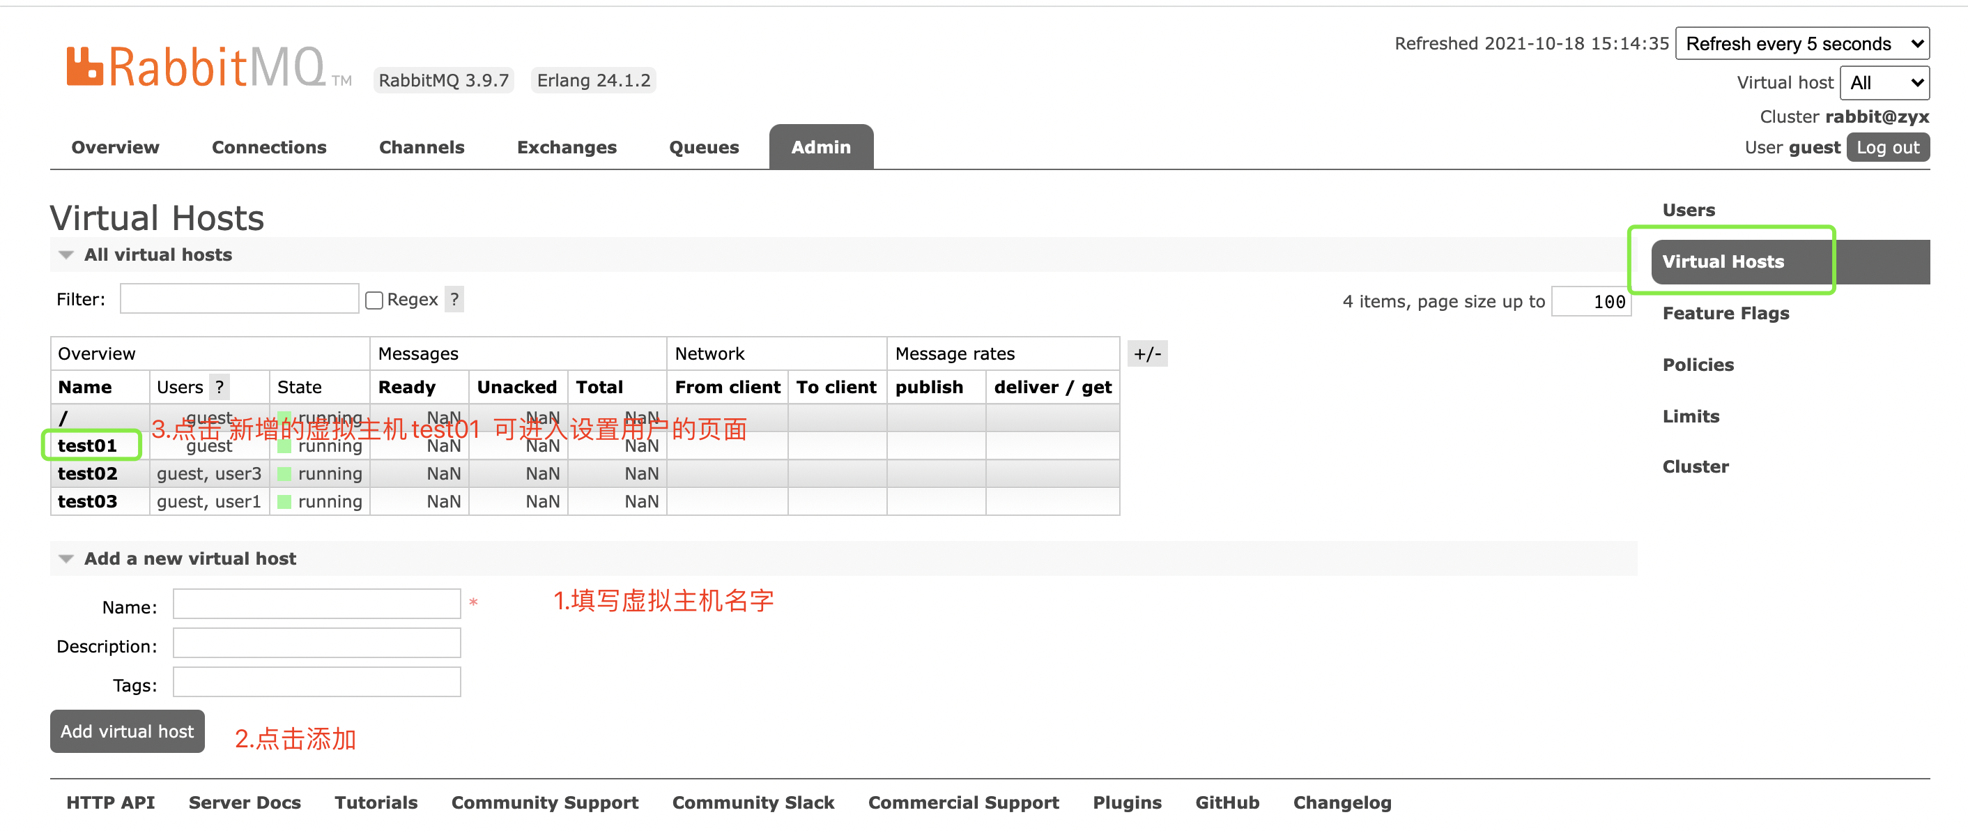Open Policies in admin sidebar

pyautogui.click(x=1698, y=365)
